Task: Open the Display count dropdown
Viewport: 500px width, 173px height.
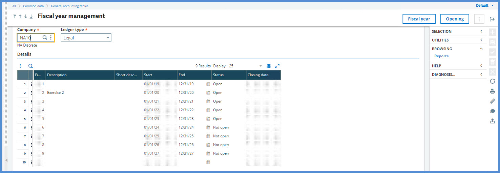Action: (x=260, y=66)
